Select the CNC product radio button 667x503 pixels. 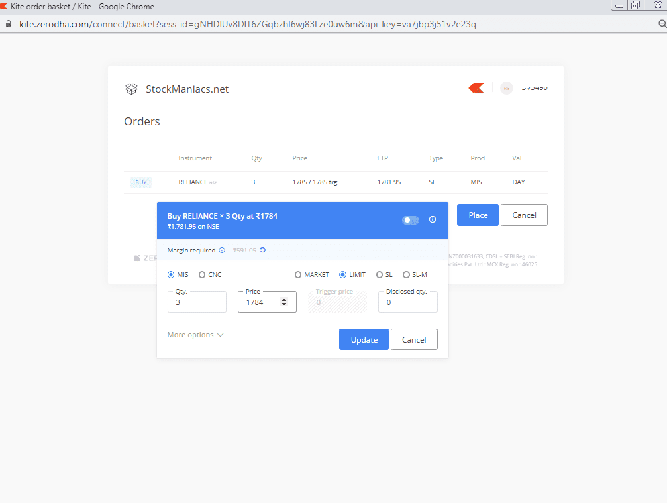(202, 275)
